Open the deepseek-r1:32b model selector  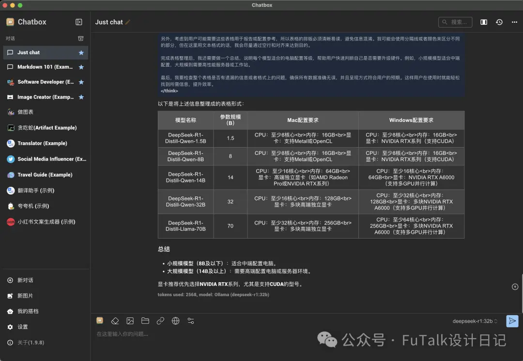tap(475, 321)
